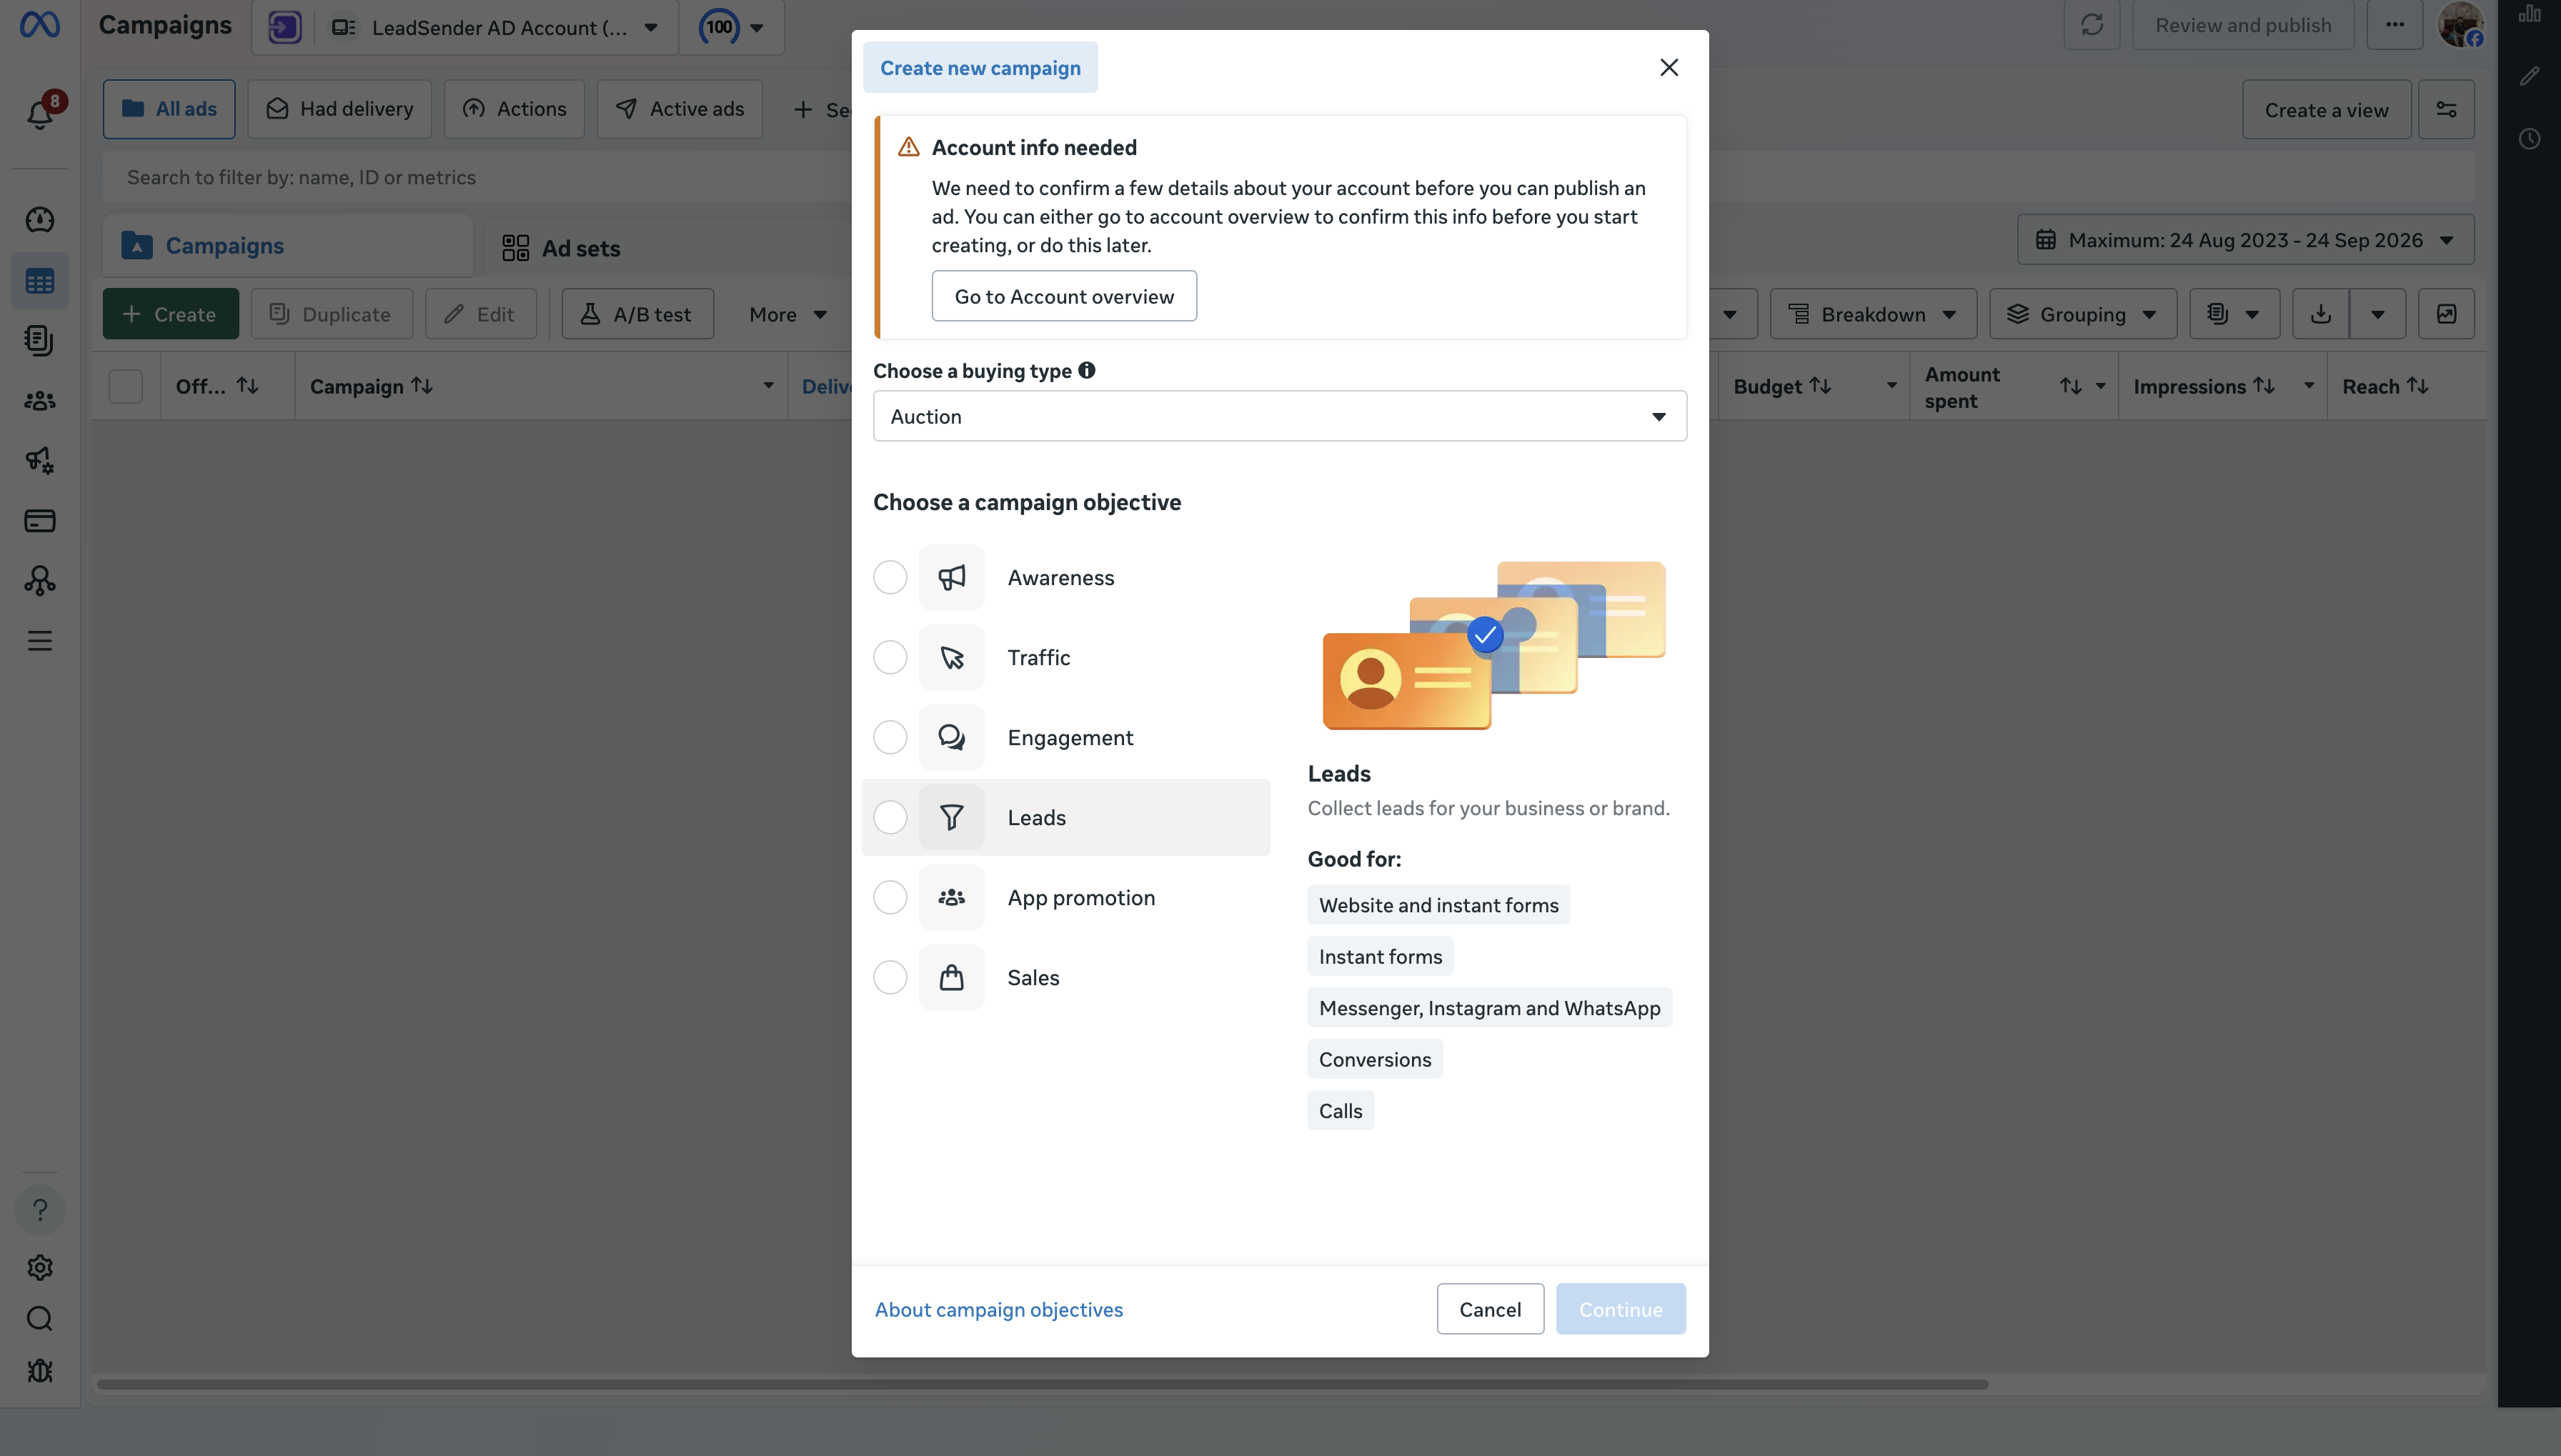
Task: Open the More dropdown in toolbar
Action: [x=788, y=314]
